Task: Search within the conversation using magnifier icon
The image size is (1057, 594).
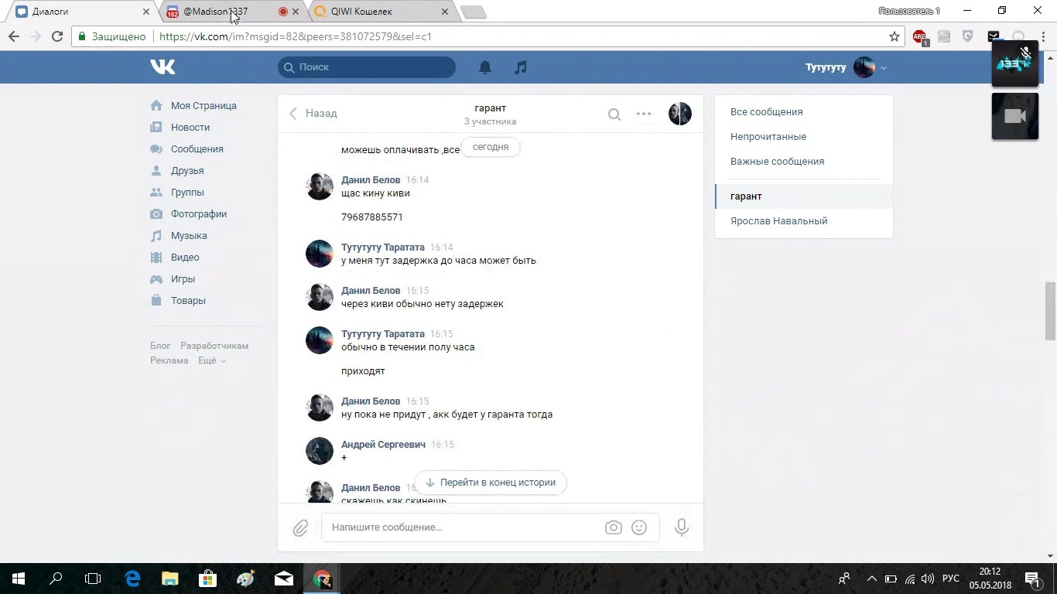Action: tap(614, 114)
